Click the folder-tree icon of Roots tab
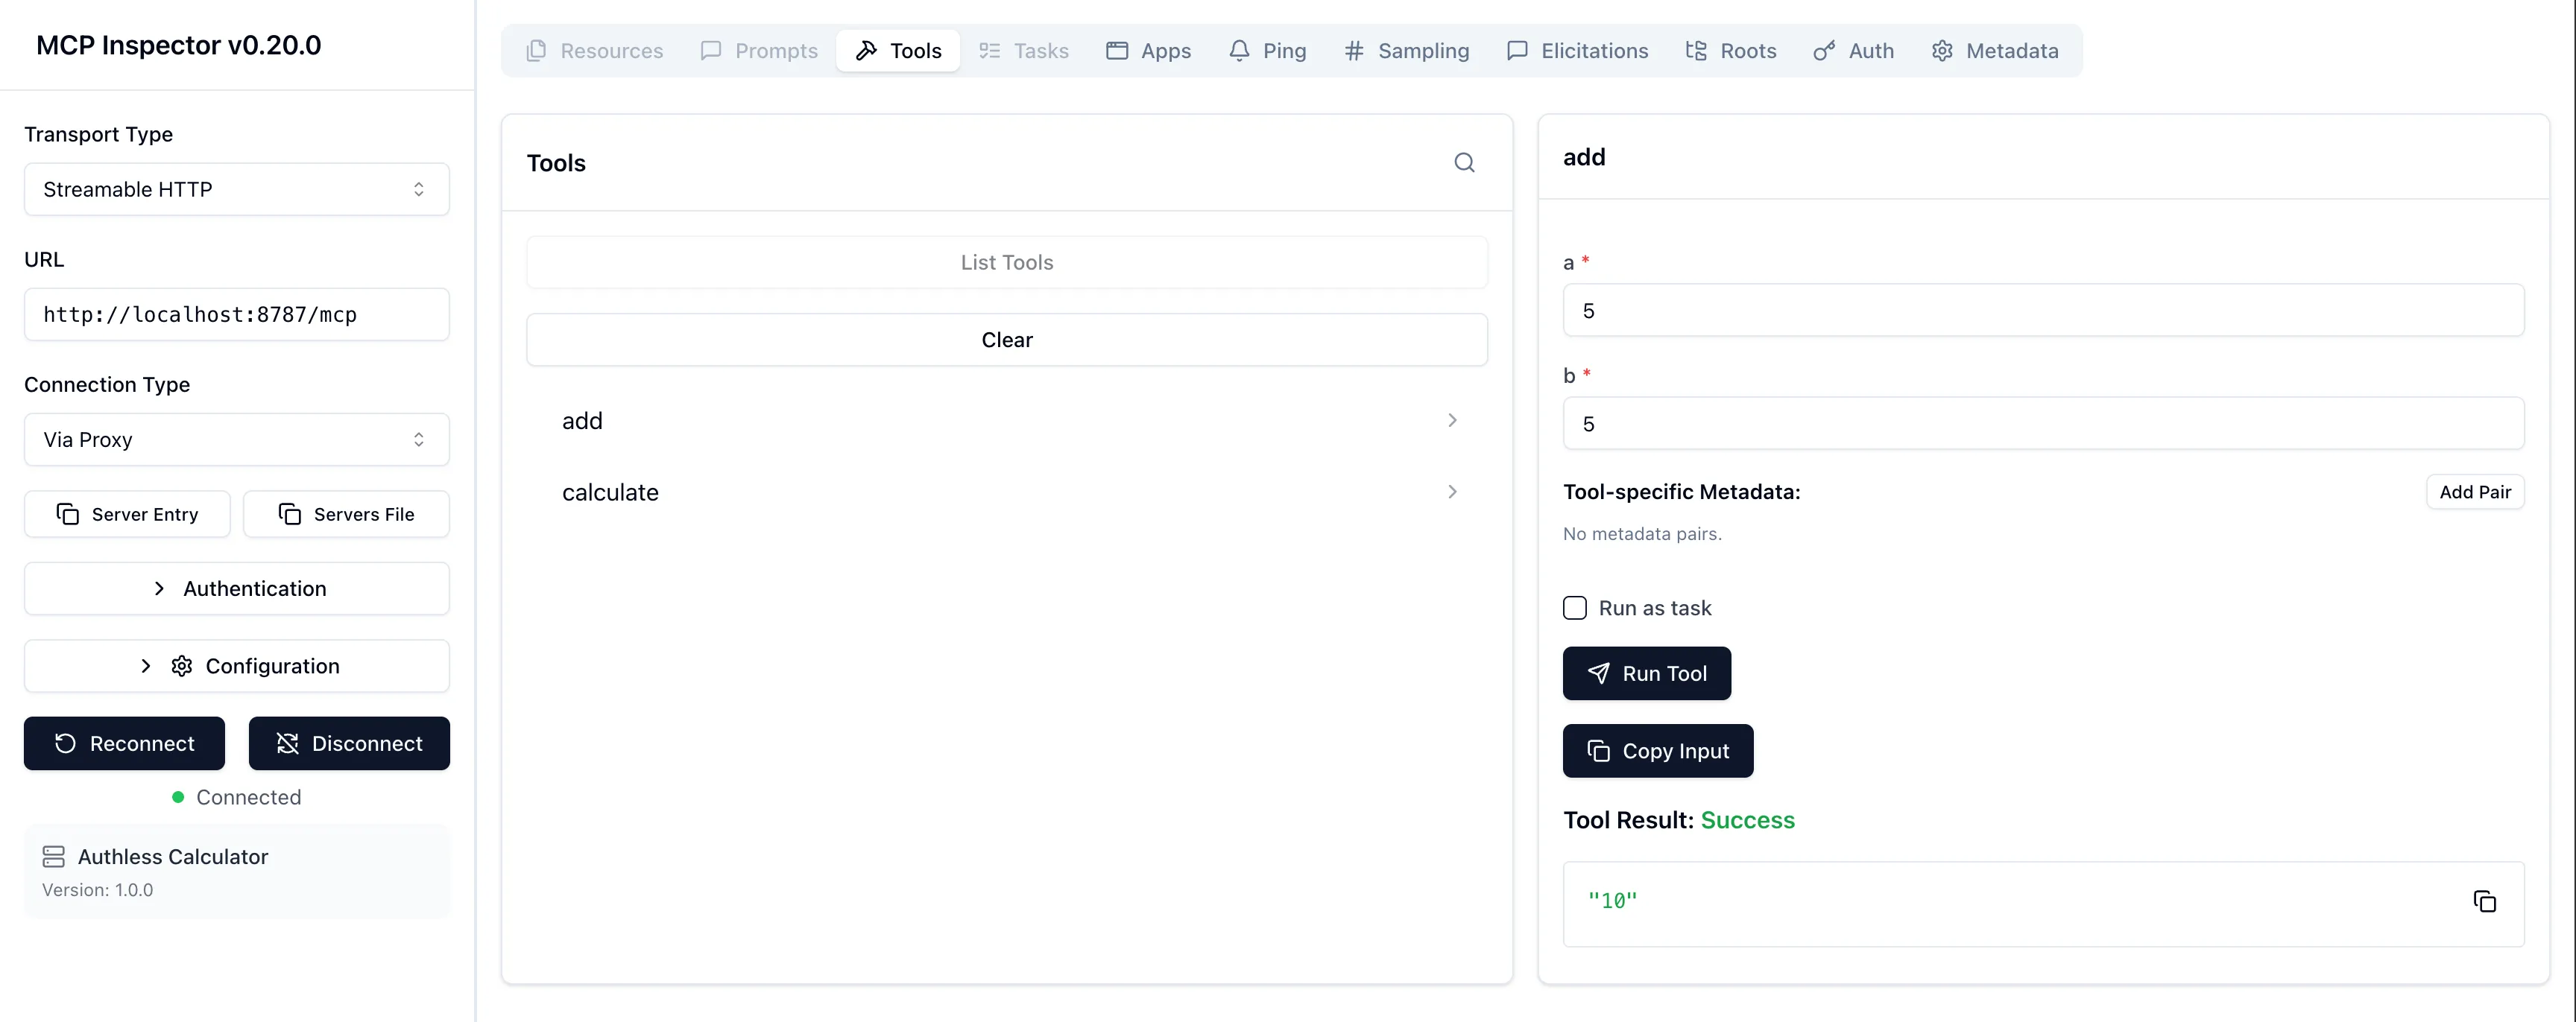 (1696, 51)
